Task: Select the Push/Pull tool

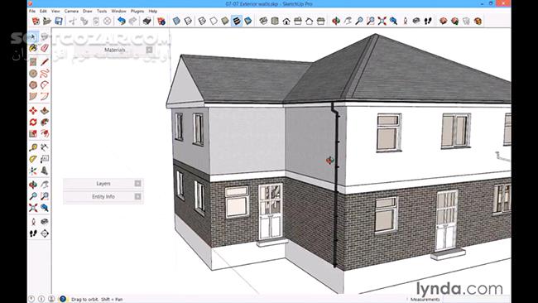Action: point(45,110)
